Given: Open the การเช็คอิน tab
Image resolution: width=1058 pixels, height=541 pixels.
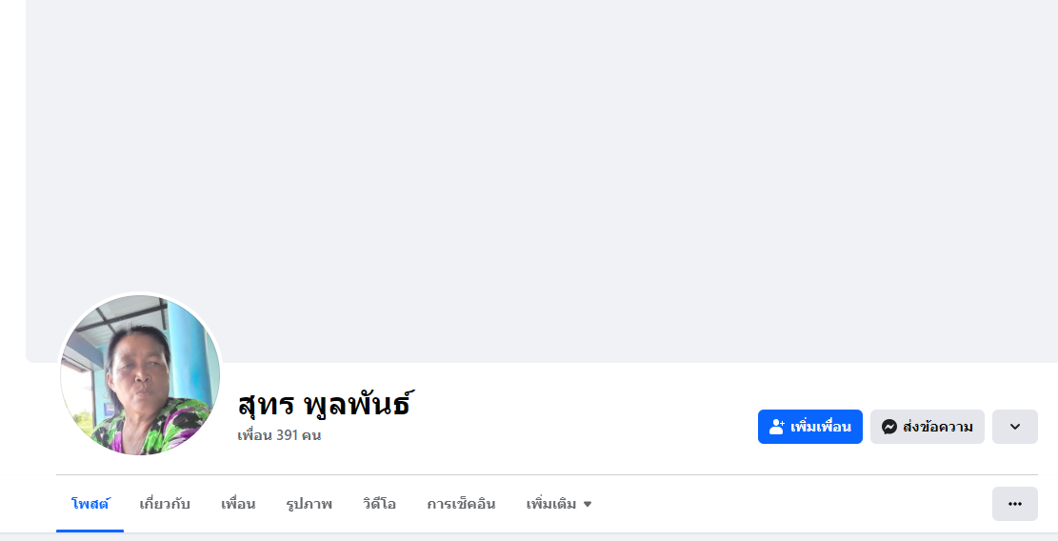Looking at the screenshot, I should pos(461,504).
